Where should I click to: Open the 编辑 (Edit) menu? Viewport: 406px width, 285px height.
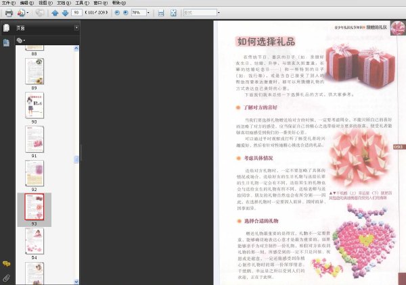tap(27, 3)
